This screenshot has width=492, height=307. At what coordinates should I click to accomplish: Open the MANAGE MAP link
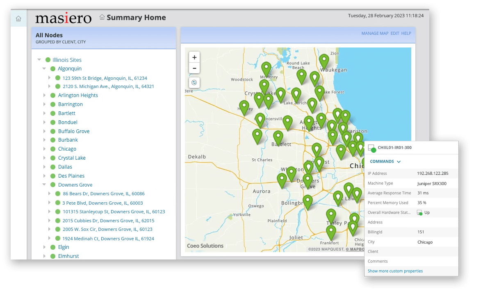point(375,33)
